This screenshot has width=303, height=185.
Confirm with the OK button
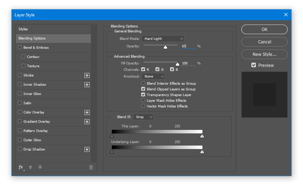(265, 29)
